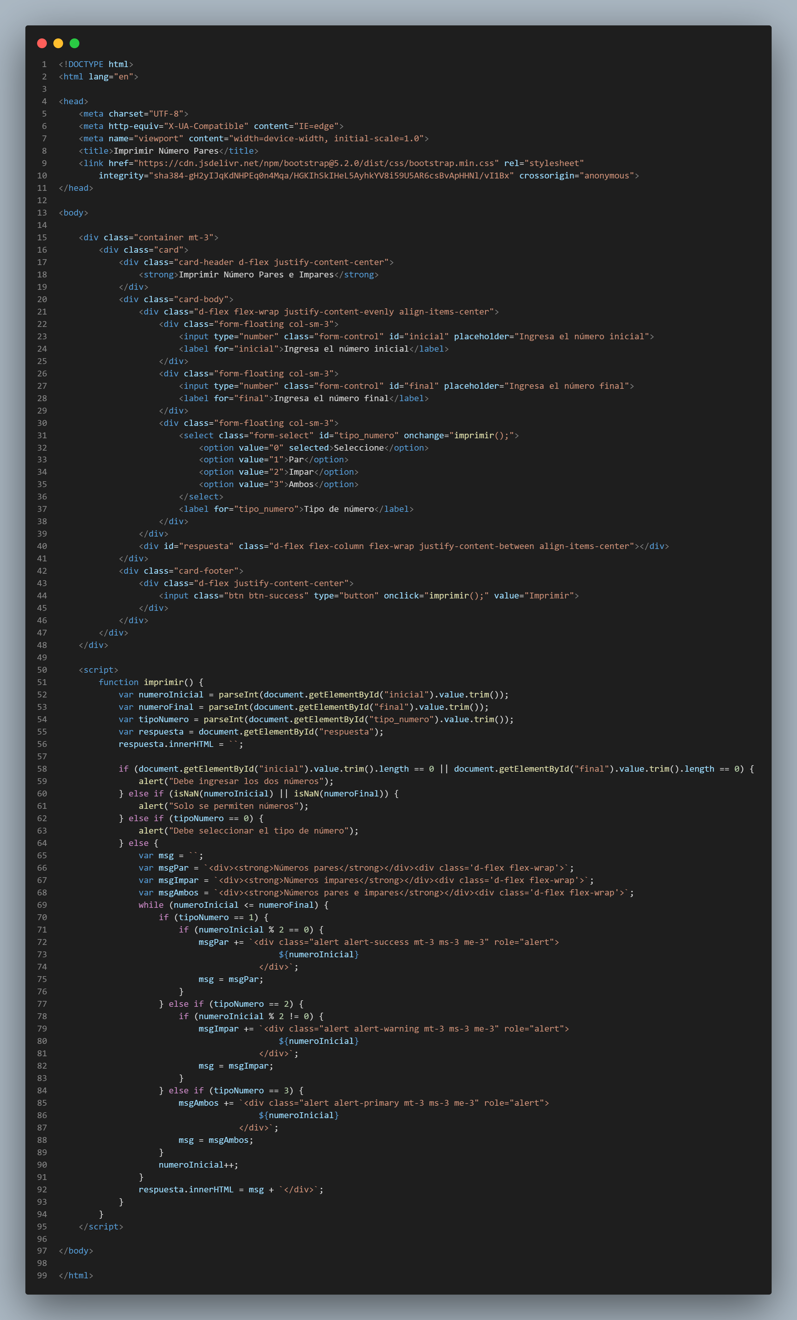Click the card-header div line
Image resolution: width=797 pixels, height=1320 pixels.
click(x=256, y=262)
